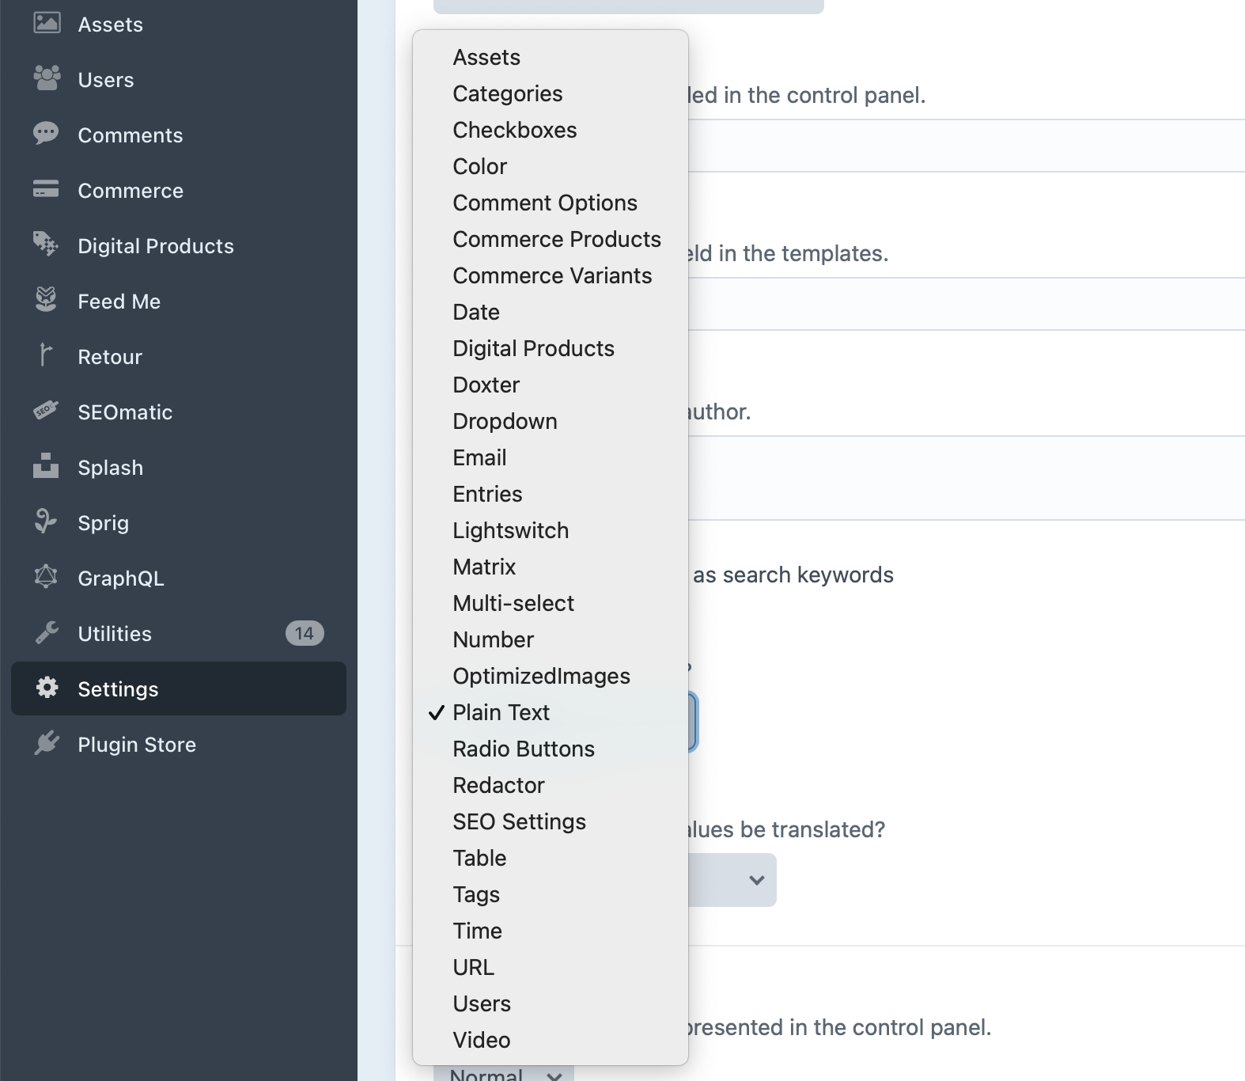Click the Splash sidebar icon

pos(47,466)
